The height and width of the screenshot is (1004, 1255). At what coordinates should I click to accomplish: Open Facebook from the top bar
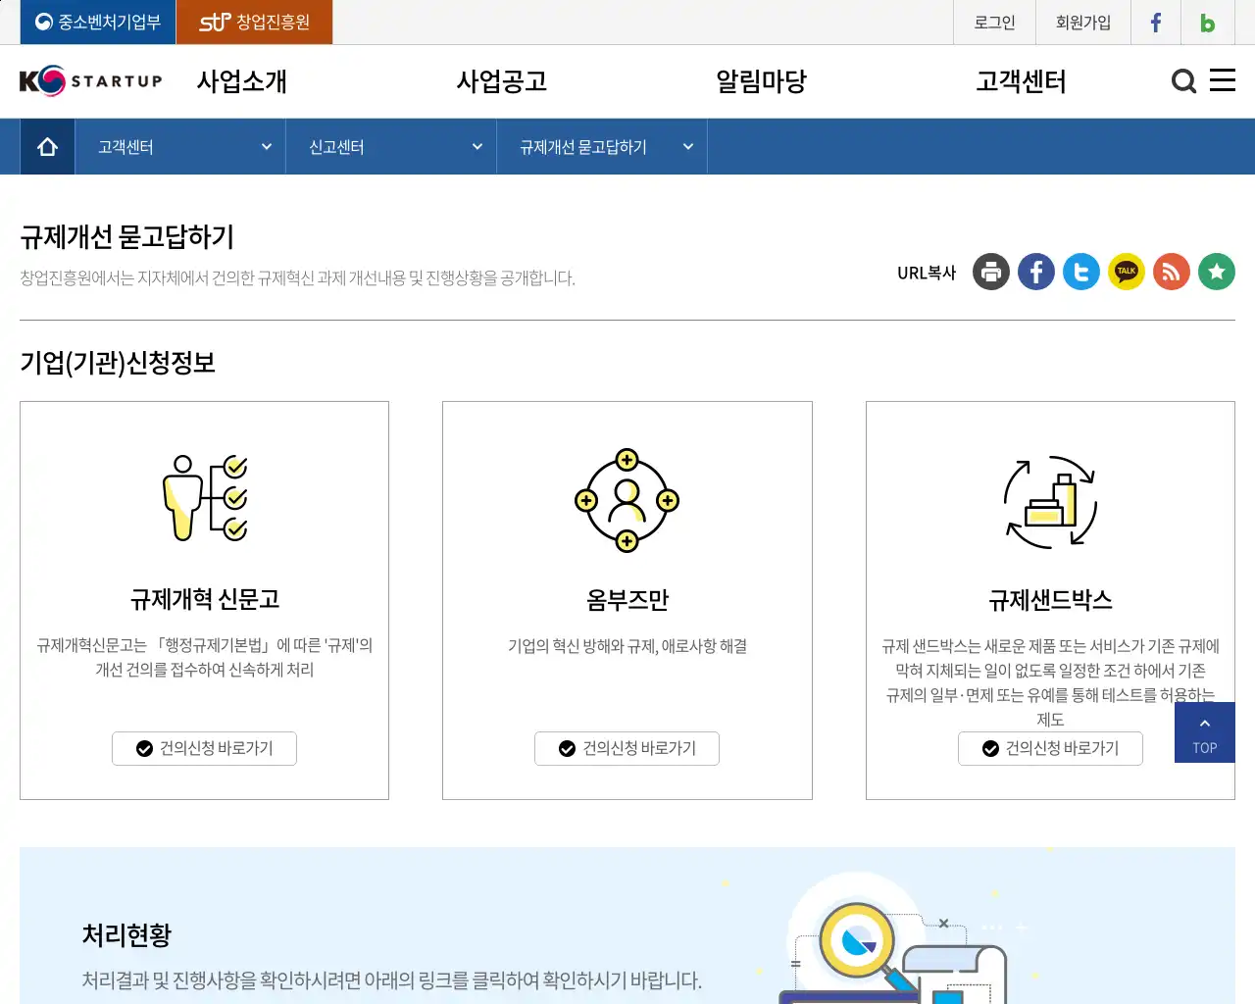(1155, 22)
